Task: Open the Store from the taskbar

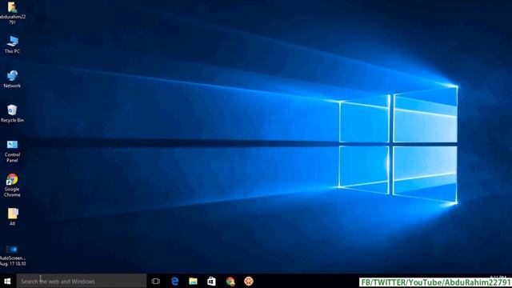Action: pyautogui.click(x=211, y=281)
